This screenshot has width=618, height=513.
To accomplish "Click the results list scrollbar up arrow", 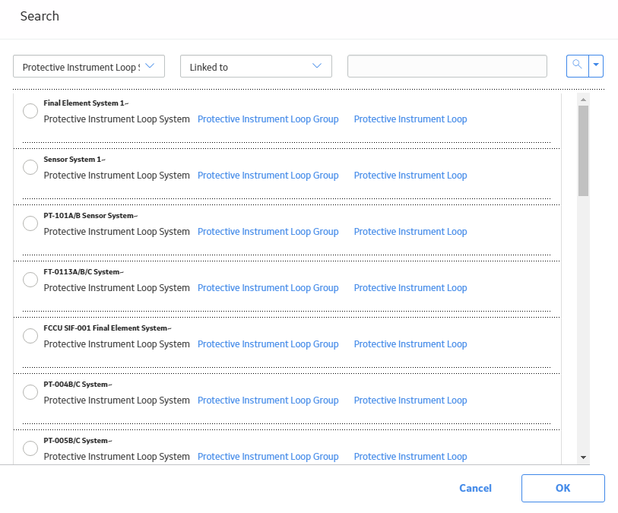I will click(x=583, y=100).
